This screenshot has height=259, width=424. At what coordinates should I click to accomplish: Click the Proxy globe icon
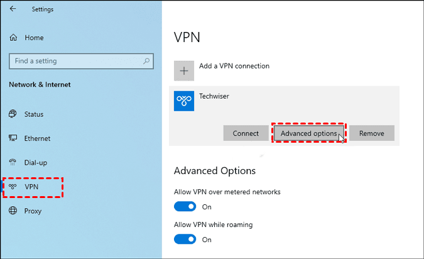(x=13, y=211)
